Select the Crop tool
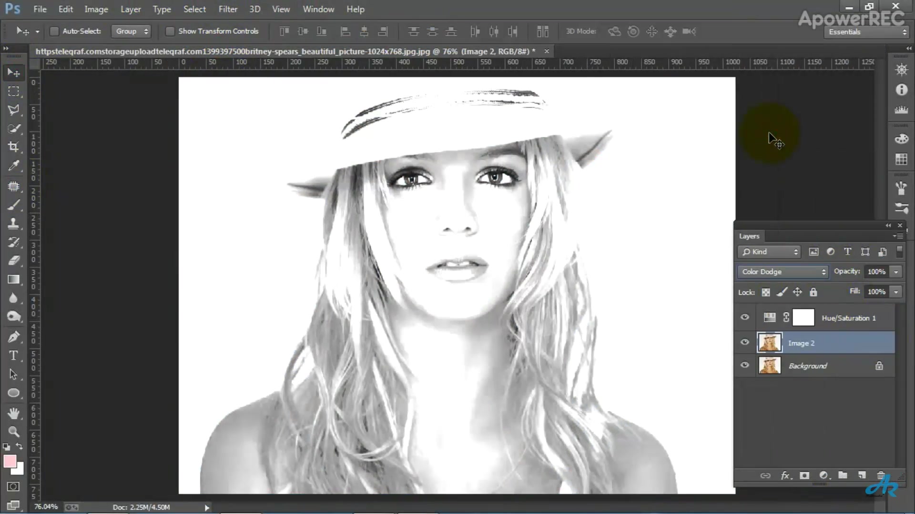The image size is (915, 514). click(13, 147)
